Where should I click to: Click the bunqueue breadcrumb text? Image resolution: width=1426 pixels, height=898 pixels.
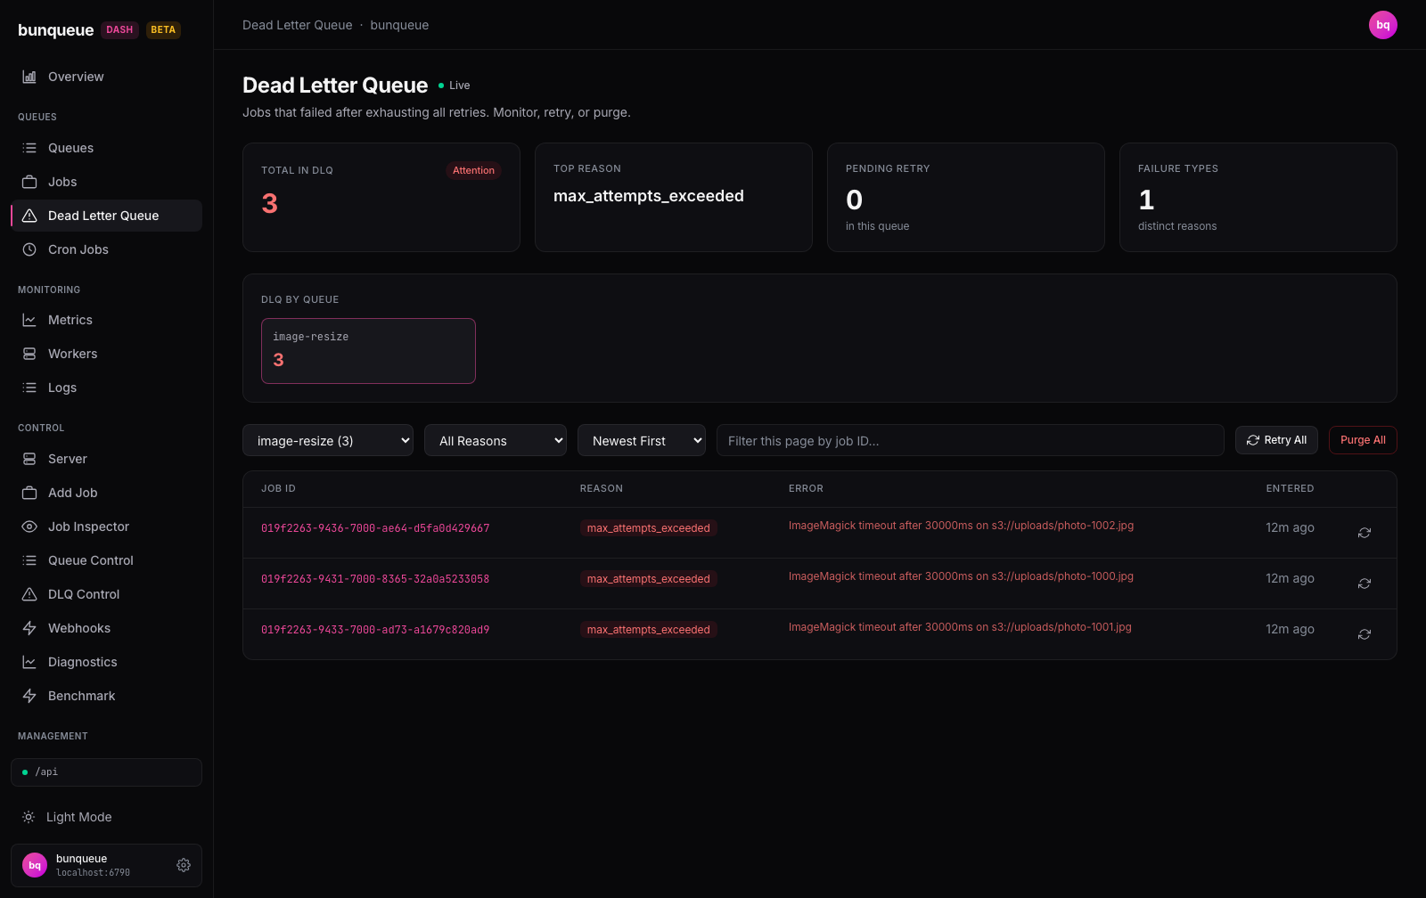click(399, 25)
